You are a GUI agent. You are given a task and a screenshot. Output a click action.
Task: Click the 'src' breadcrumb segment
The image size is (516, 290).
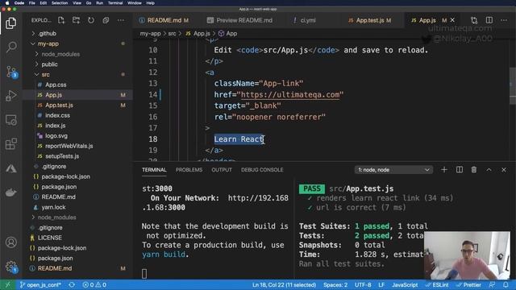(x=172, y=34)
